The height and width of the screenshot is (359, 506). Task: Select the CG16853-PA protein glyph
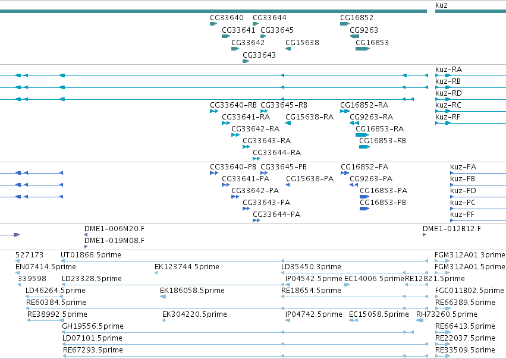pos(364,197)
